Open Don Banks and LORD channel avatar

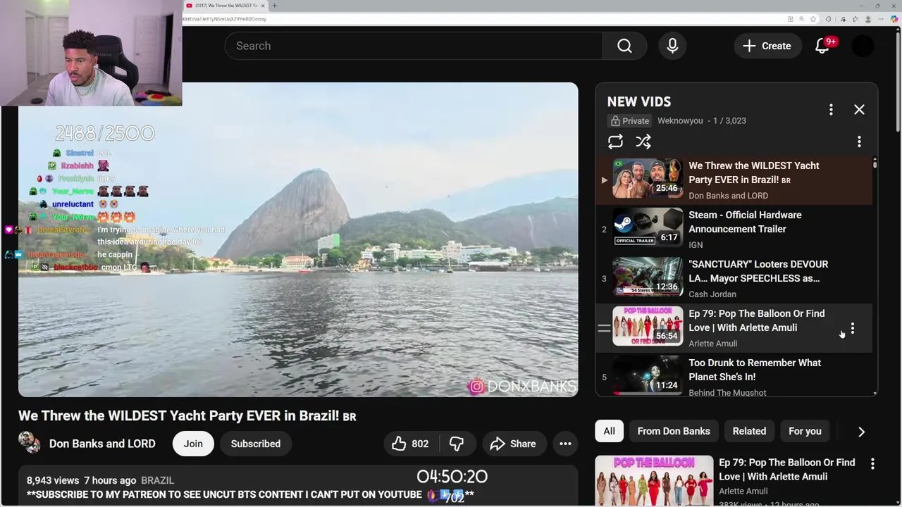30,443
